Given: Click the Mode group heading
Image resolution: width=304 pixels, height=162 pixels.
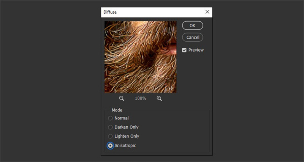Looking at the screenshot, I should coord(117,110).
